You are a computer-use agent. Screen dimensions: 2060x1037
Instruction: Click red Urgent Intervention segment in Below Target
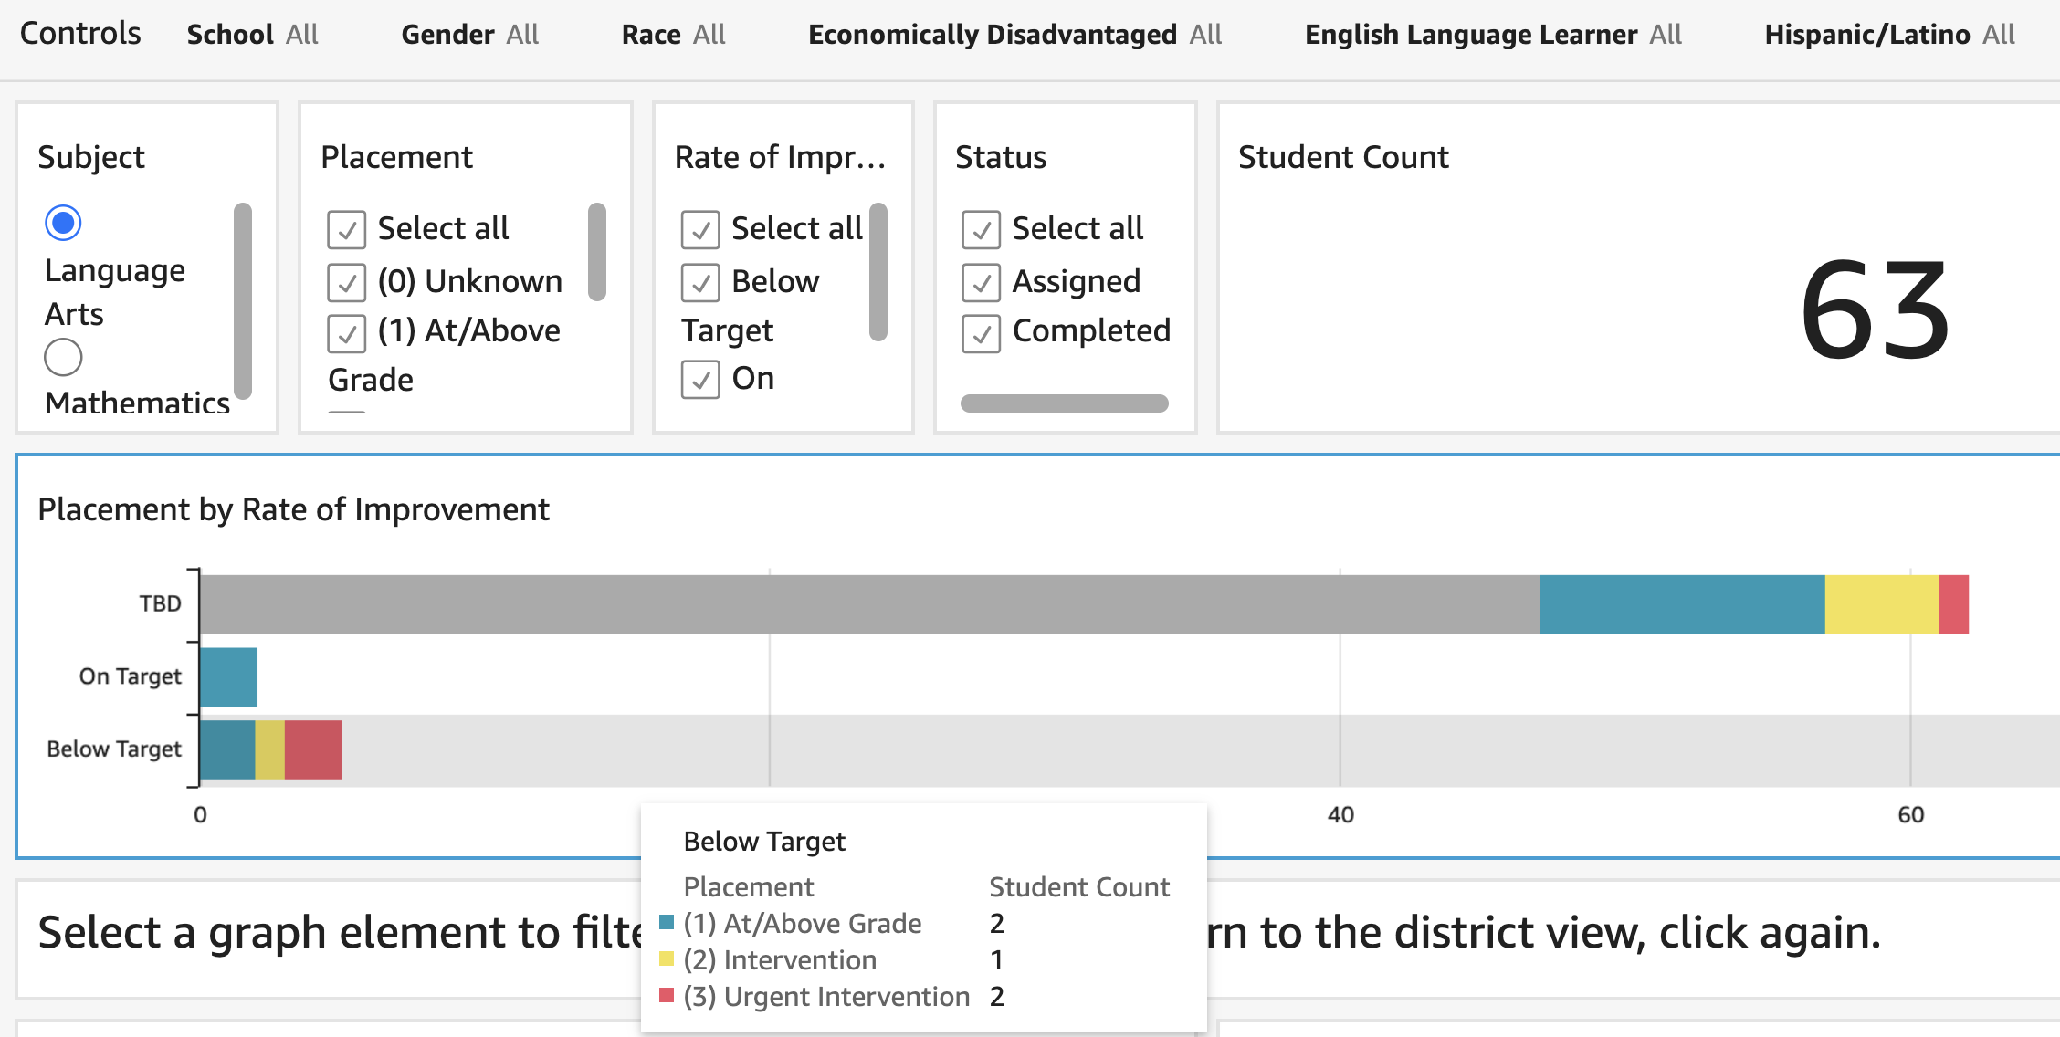tap(313, 750)
